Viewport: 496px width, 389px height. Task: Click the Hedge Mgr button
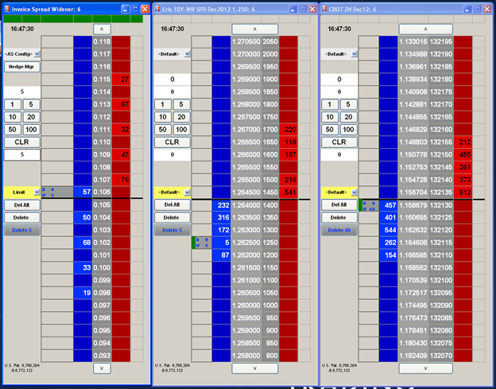tap(21, 66)
